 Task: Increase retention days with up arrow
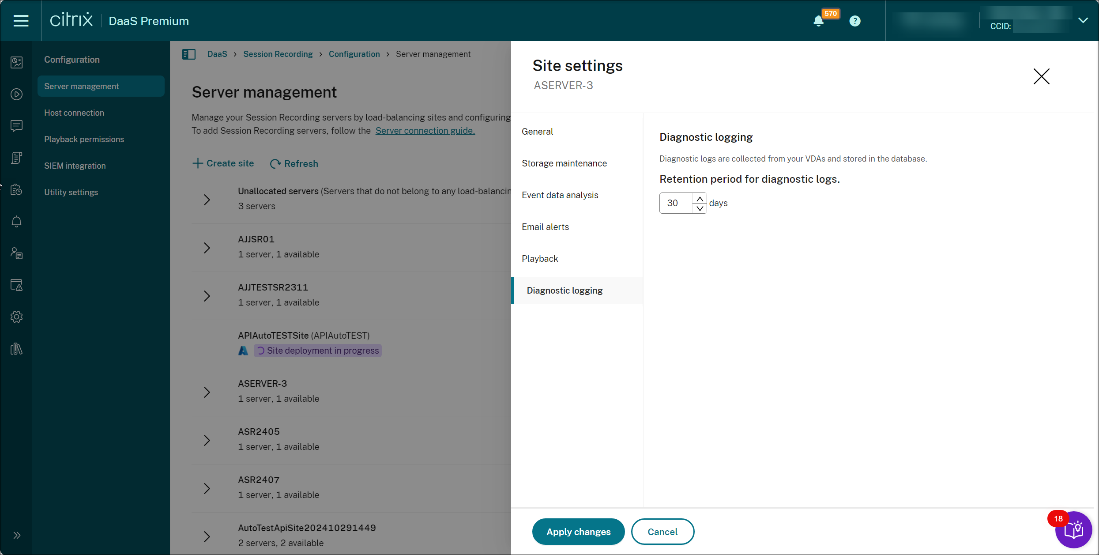click(700, 199)
